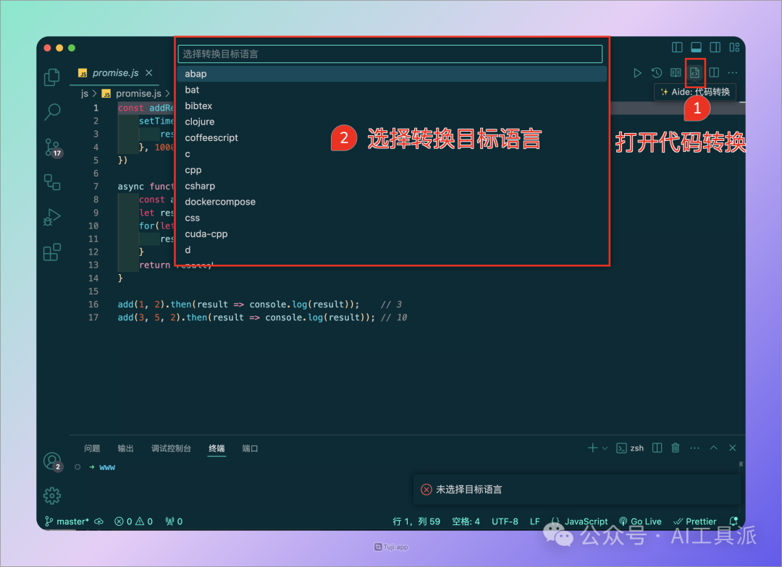This screenshot has width=782, height=567.
Task: Select cuda-cpp from the language list
Action: [392, 234]
